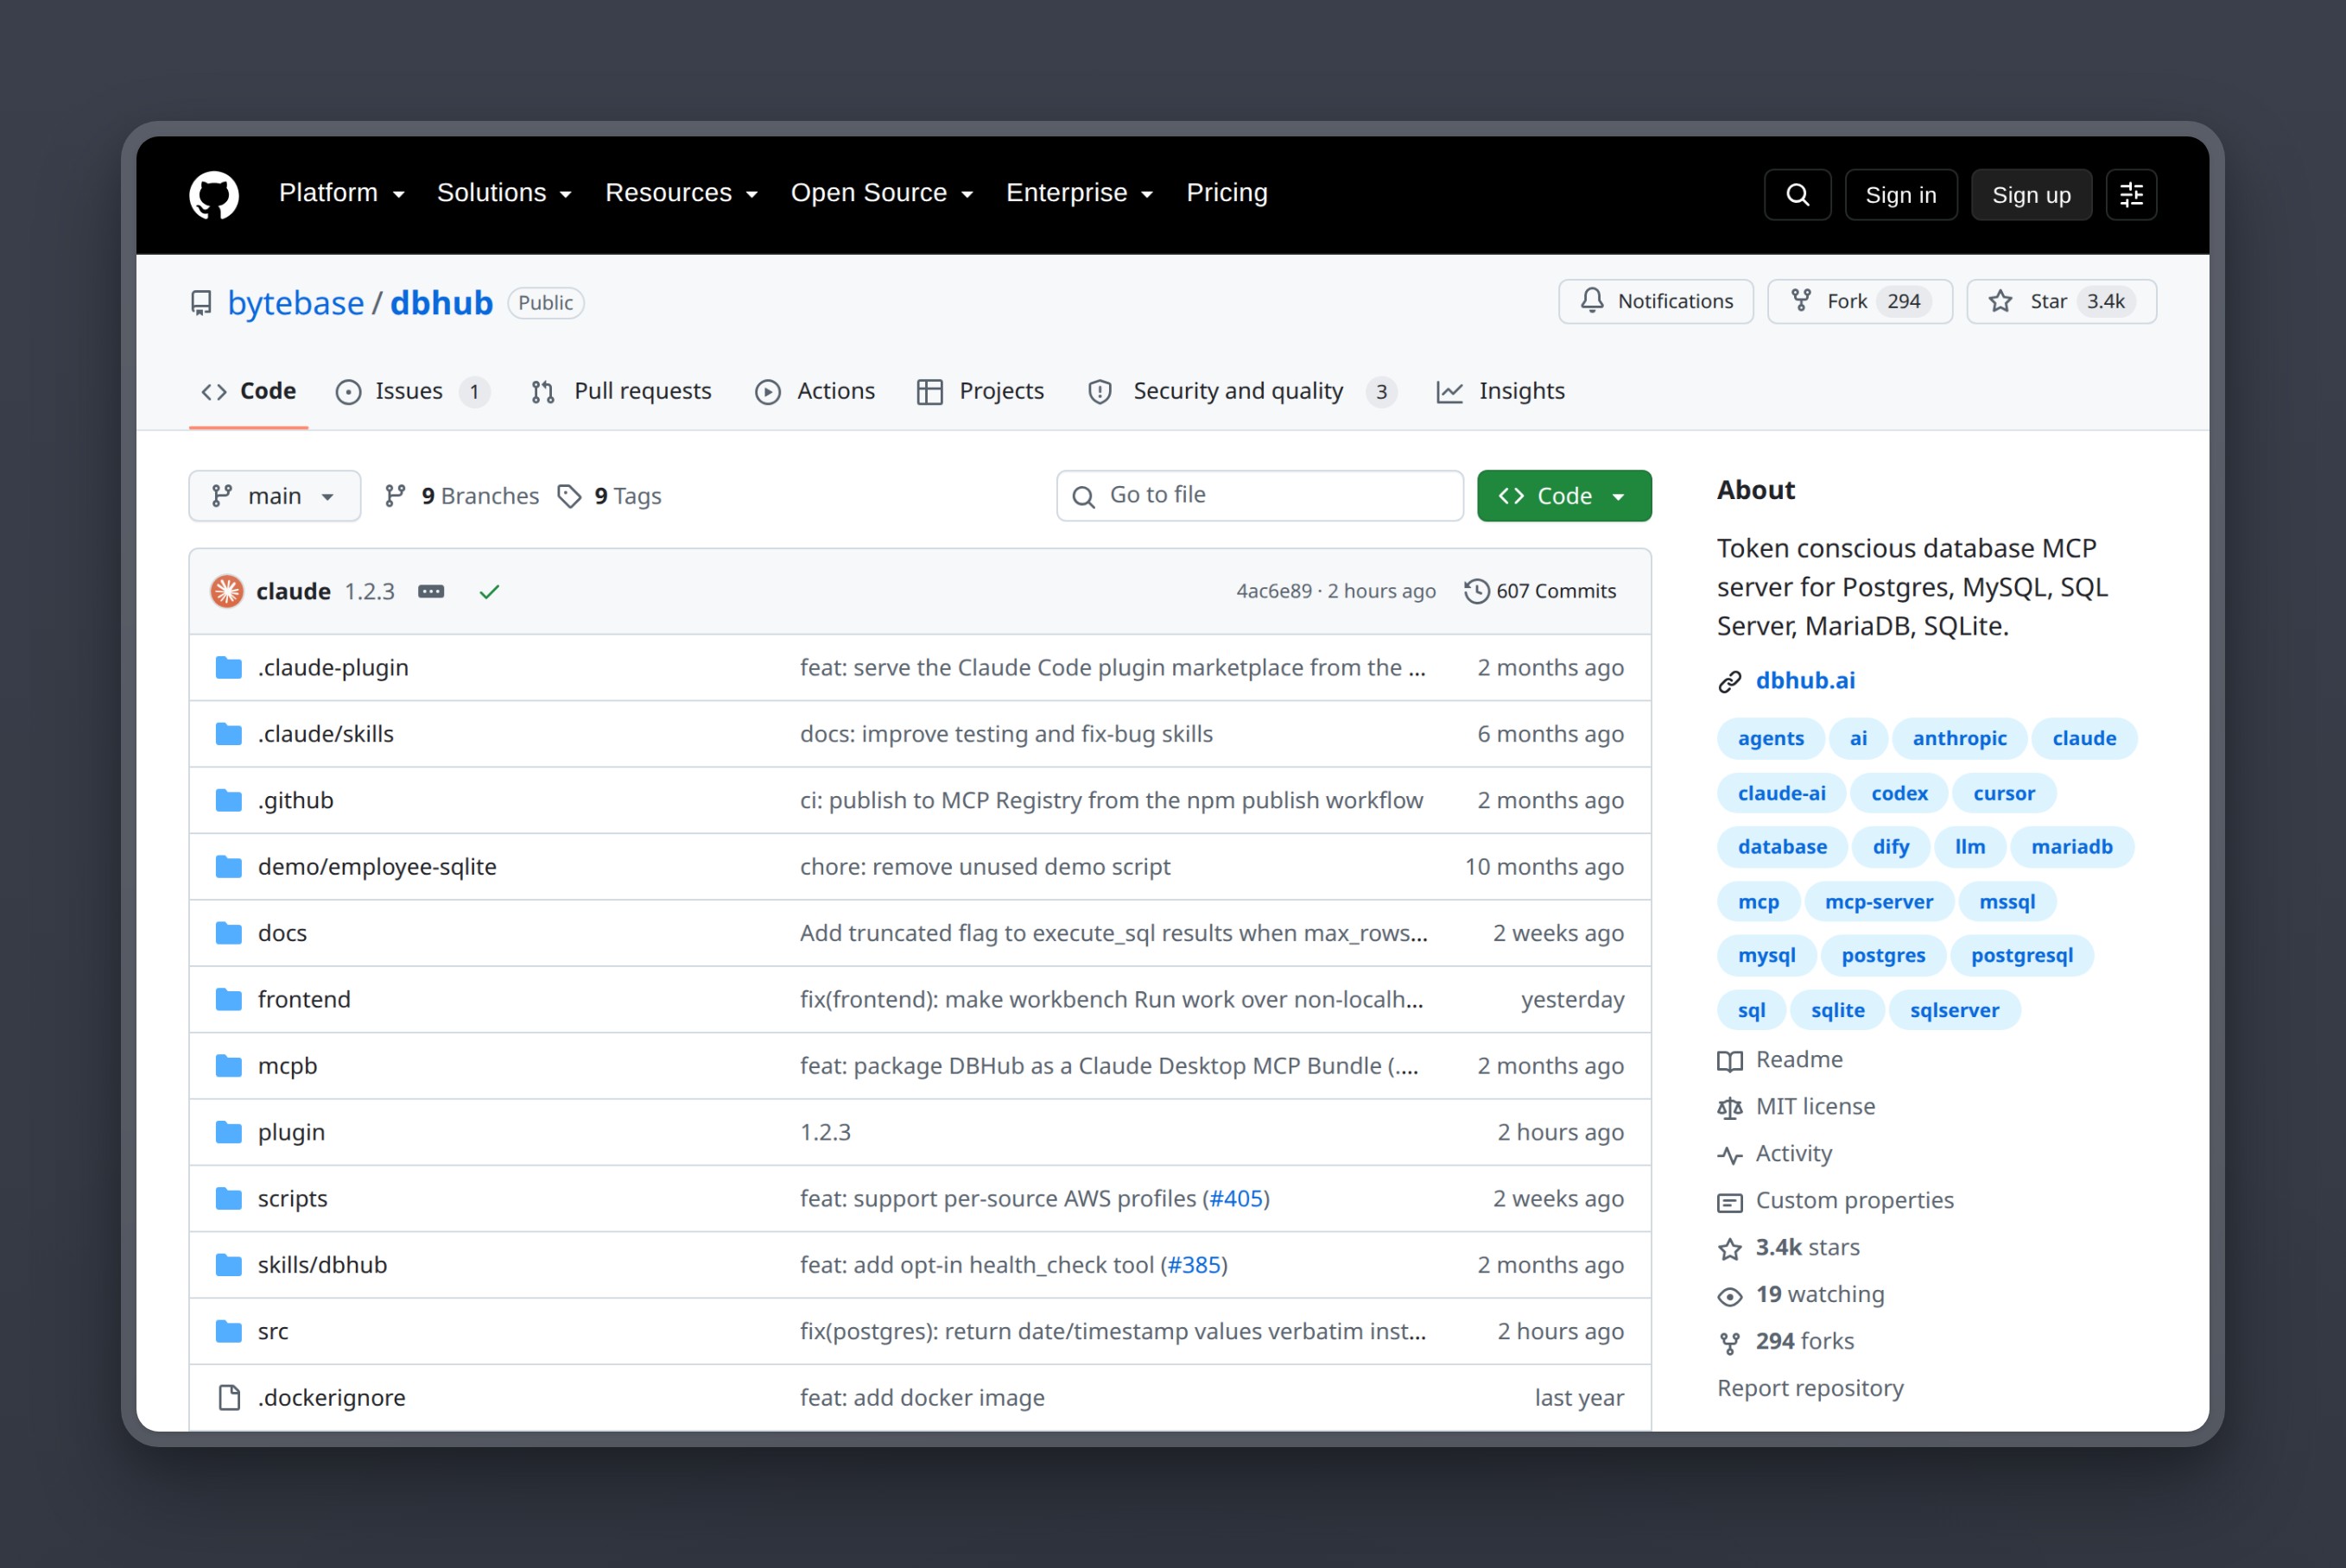The image size is (2346, 1568).
Task: Open pull request #405 link
Action: (x=1235, y=1198)
